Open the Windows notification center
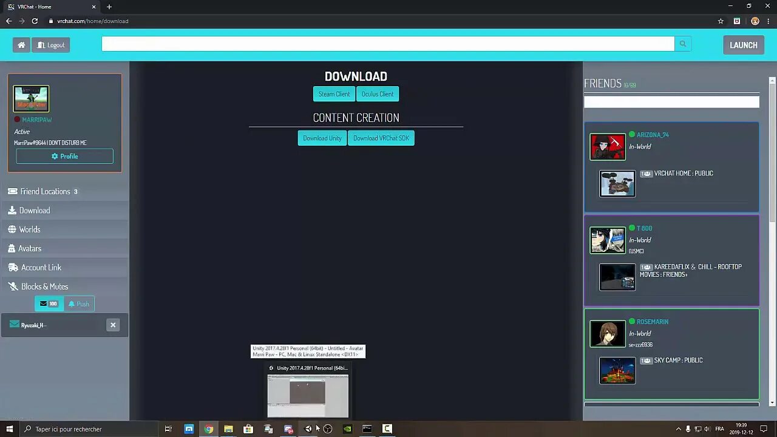 (x=764, y=429)
